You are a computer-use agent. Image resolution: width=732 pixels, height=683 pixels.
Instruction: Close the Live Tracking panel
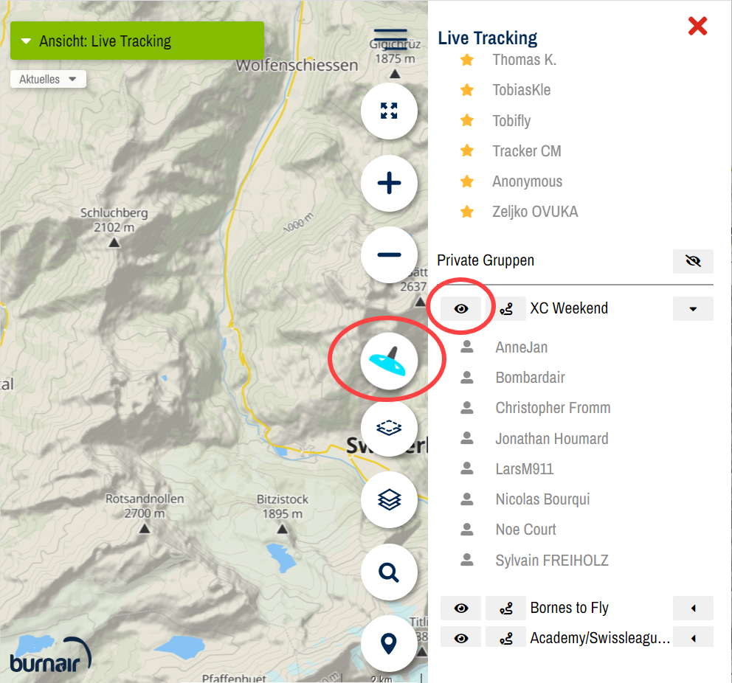pyautogui.click(x=697, y=27)
